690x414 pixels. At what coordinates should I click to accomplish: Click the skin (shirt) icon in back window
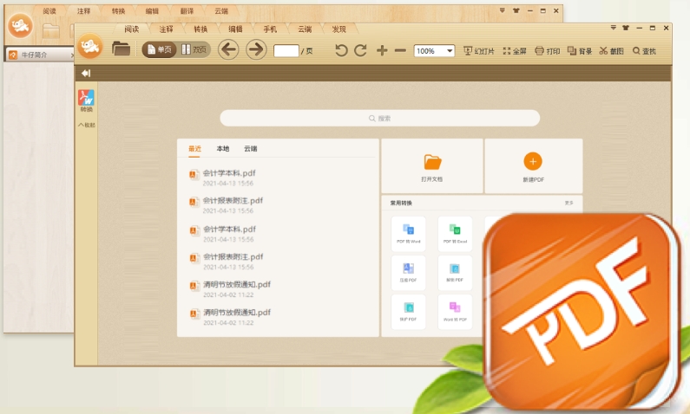(516, 10)
